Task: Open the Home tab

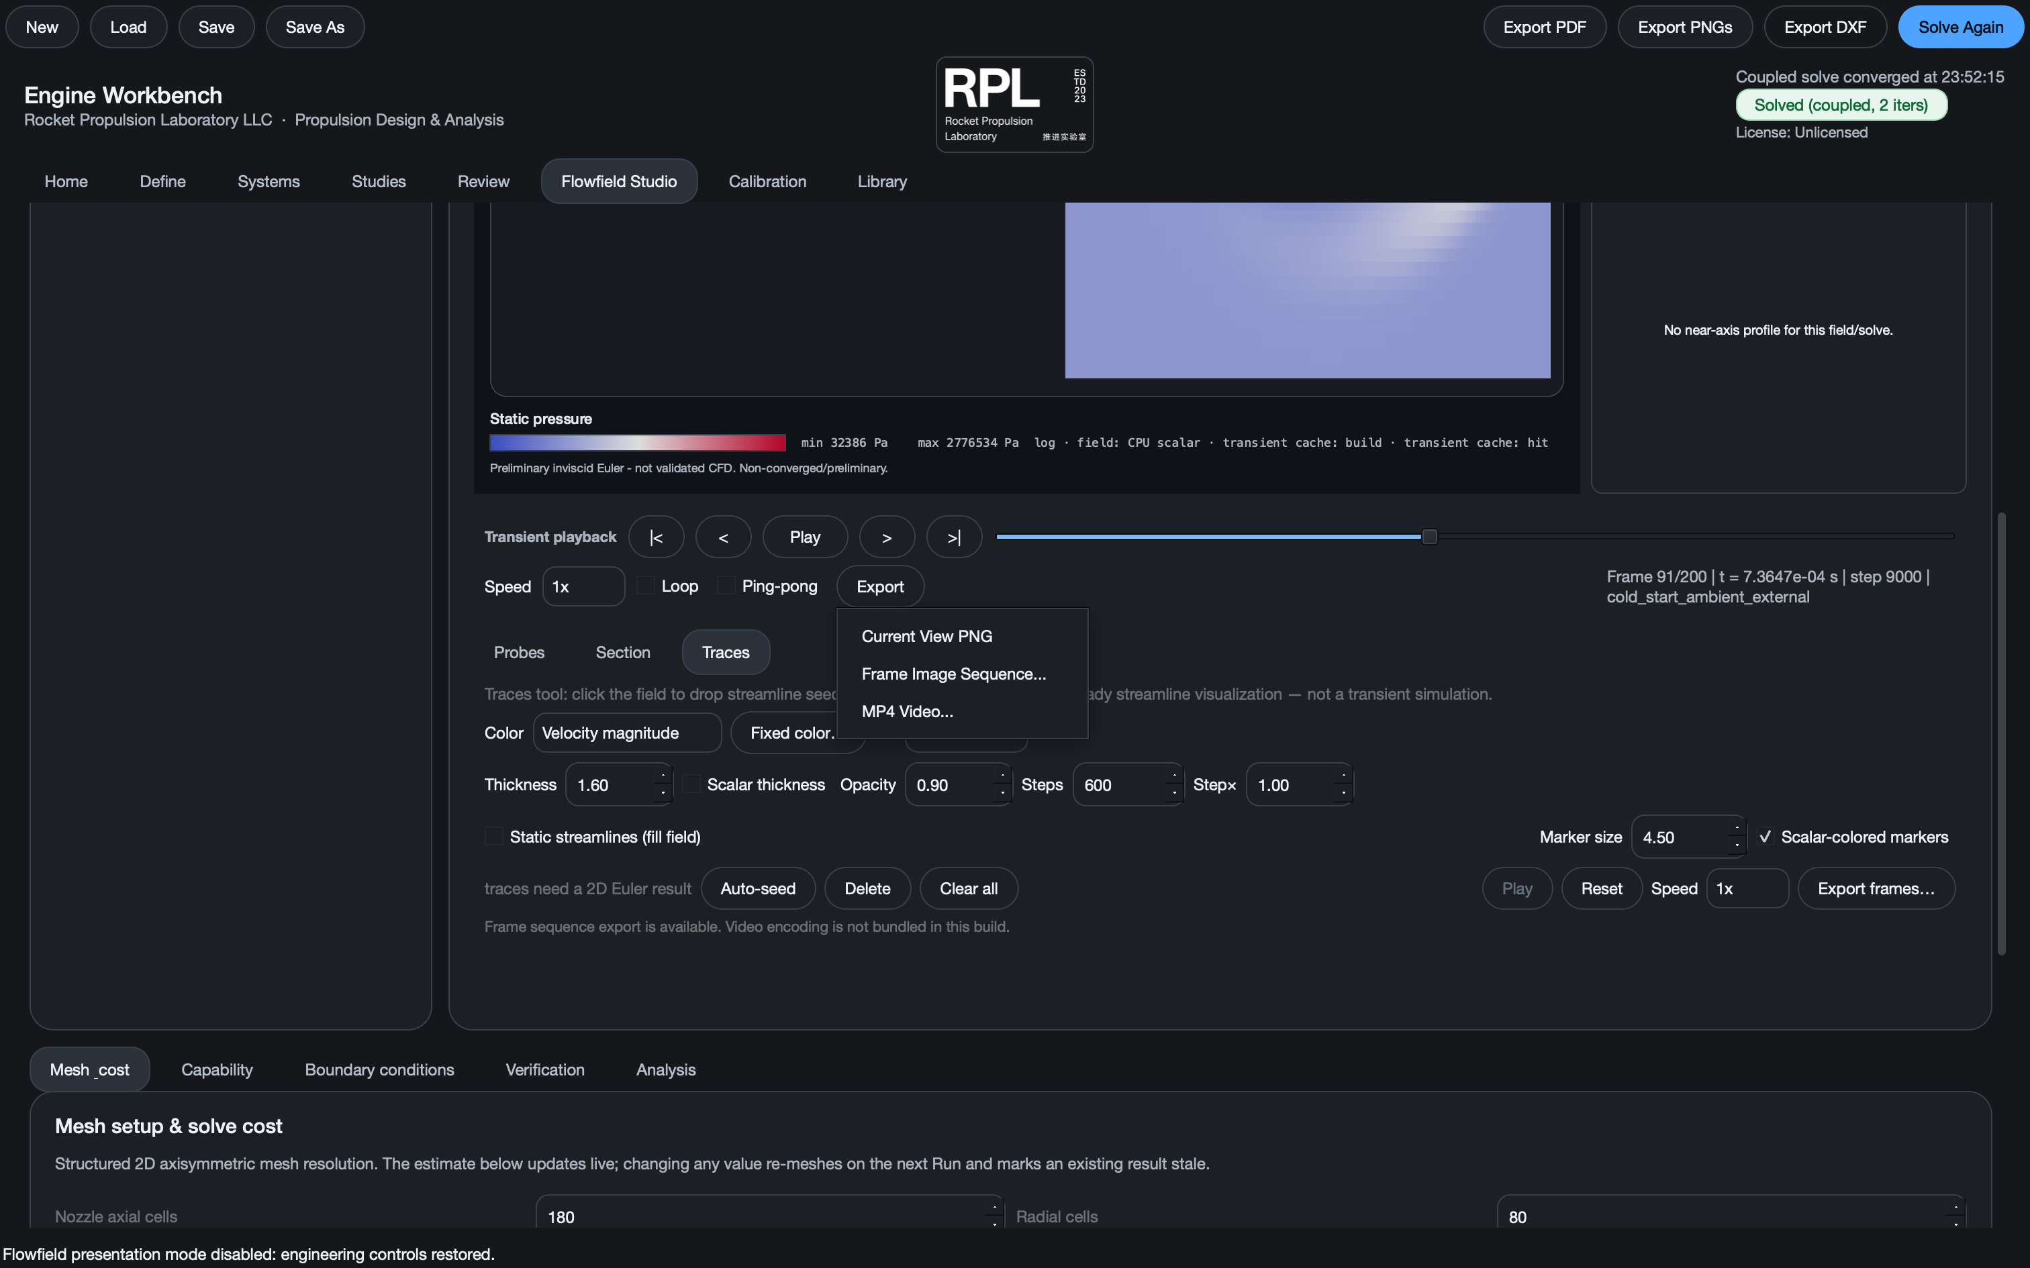Action: 65,181
